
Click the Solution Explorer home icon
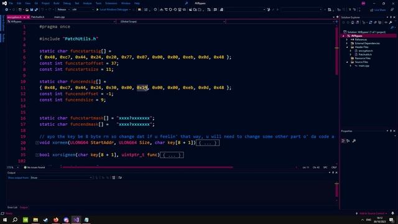[x=353, y=22]
